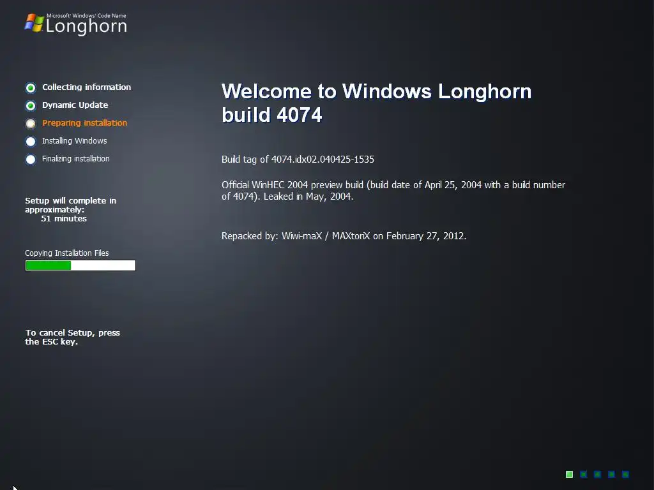Click the 'Welcome to Windows Longhorn build 4074' heading
The height and width of the screenshot is (490, 654).
coord(376,103)
